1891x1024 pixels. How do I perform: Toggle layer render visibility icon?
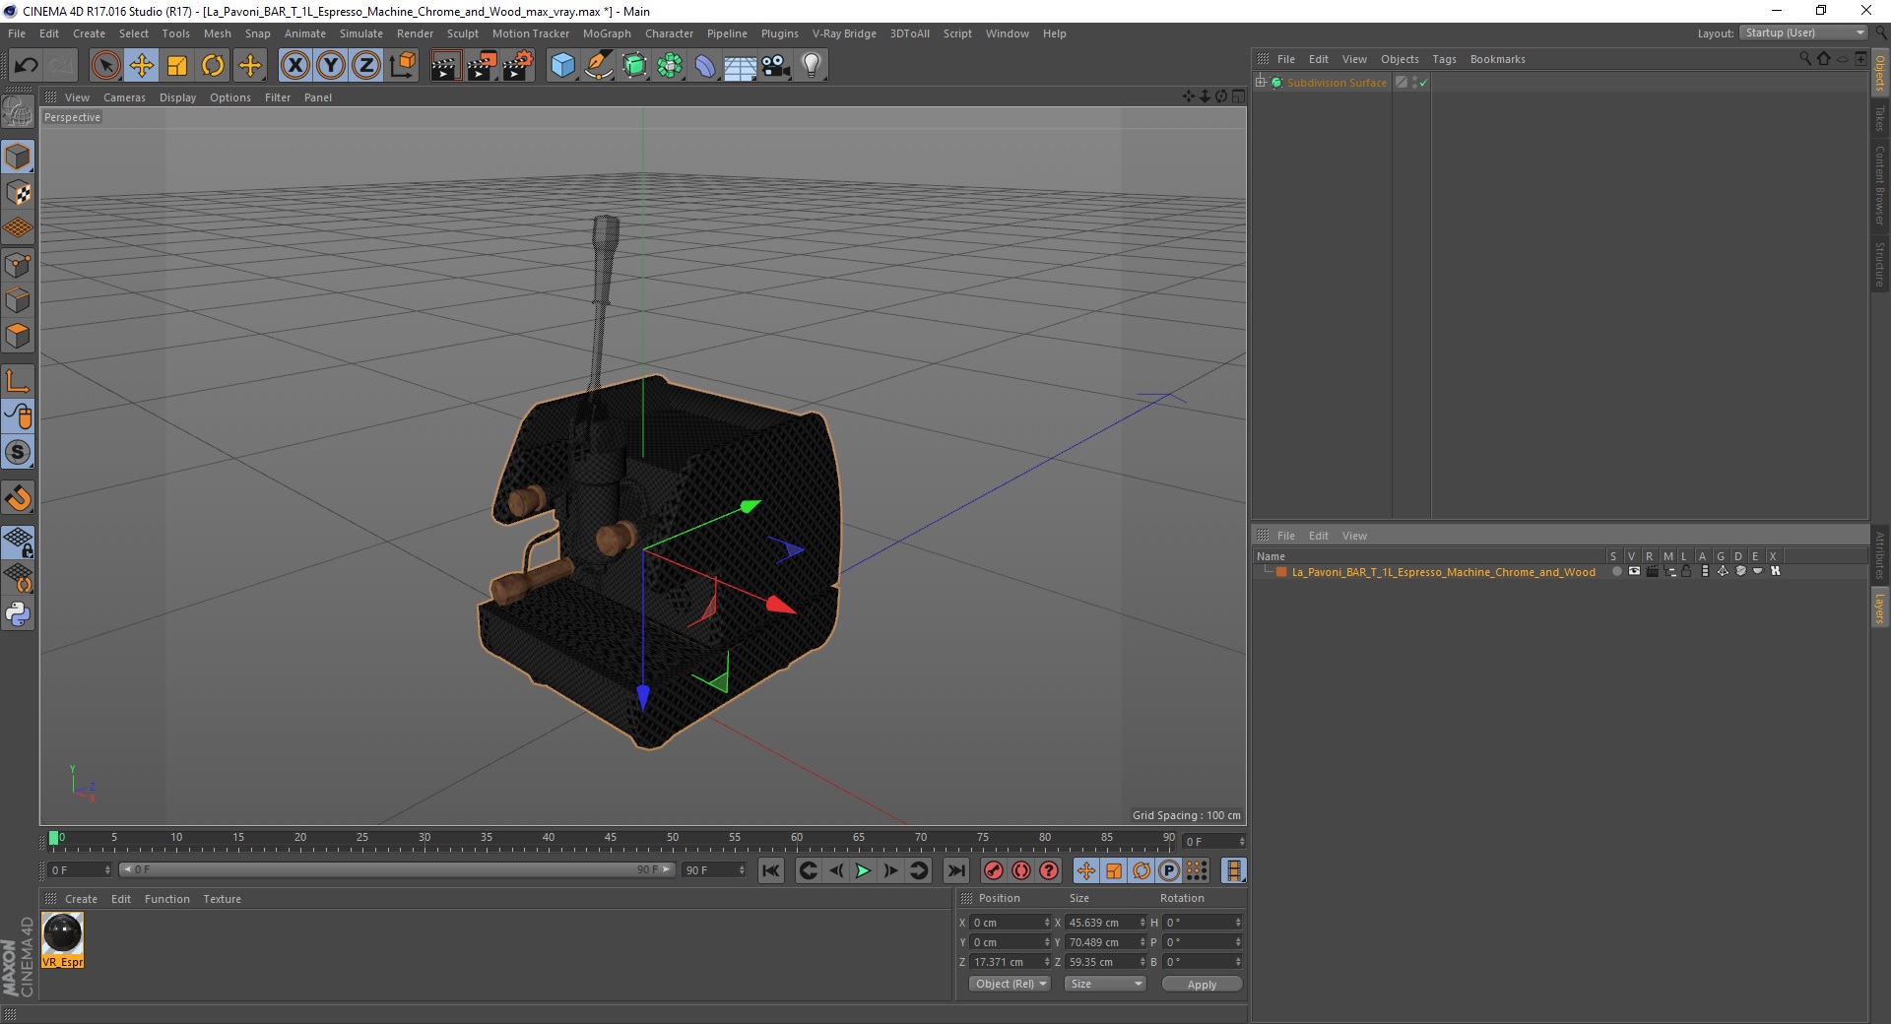[1652, 571]
